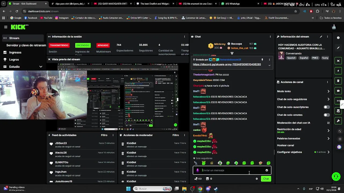Click the microphone icon in the chat input
The image size is (344, 193).
click(x=198, y=170)
